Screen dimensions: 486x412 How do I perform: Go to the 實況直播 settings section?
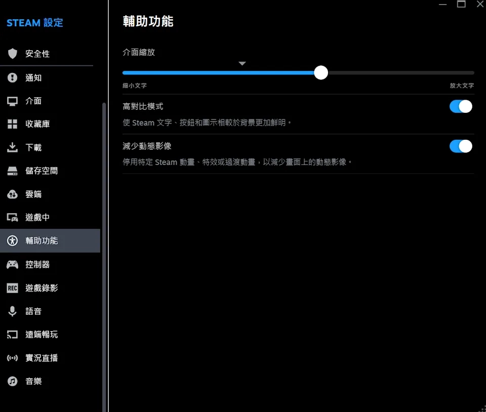pos(42,358)
